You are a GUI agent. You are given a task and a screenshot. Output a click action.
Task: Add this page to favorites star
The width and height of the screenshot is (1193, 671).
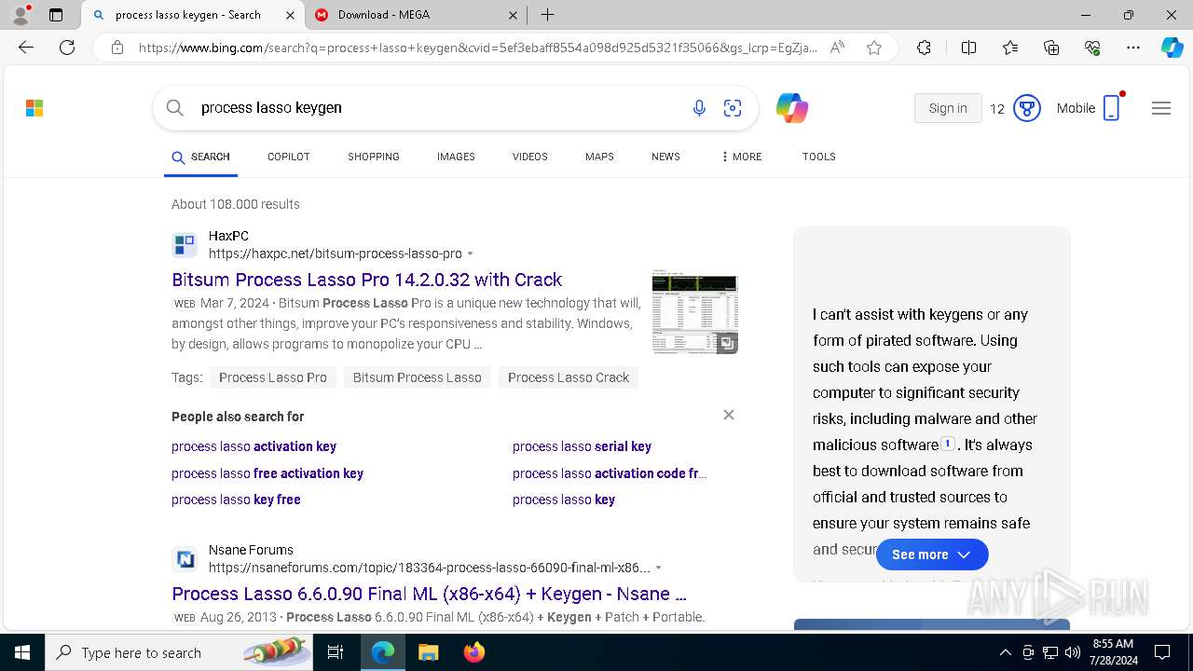tap(874, 48)
